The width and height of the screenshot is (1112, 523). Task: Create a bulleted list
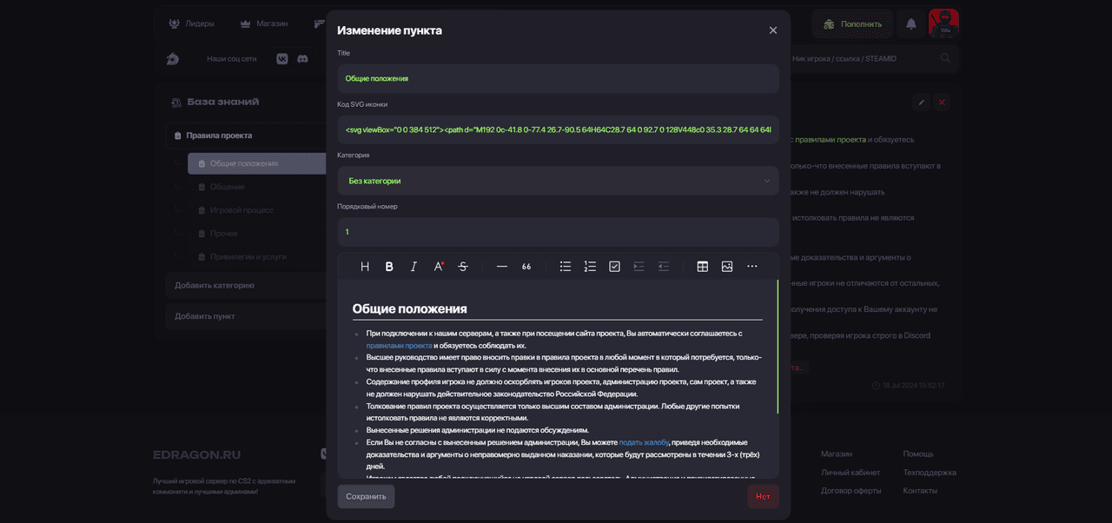click(566, 267)
